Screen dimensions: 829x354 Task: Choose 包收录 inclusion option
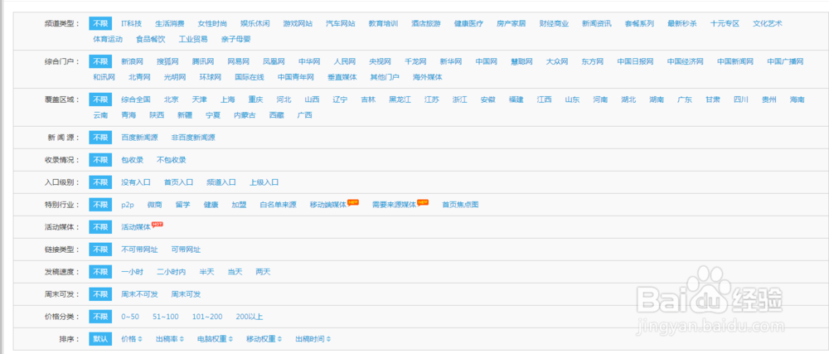132,159
